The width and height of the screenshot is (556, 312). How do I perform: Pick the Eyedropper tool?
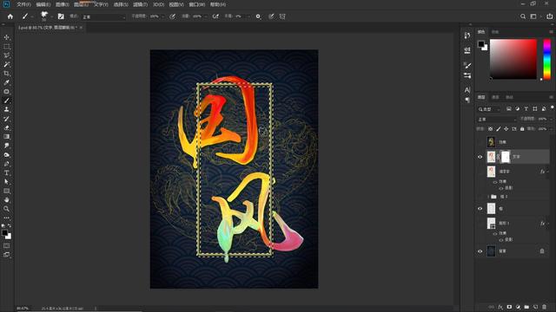point(6,82)
